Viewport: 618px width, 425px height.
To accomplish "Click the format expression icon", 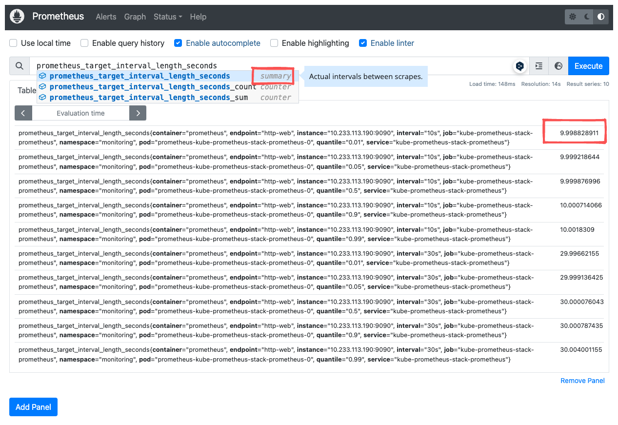I will [x=539, y=66].
